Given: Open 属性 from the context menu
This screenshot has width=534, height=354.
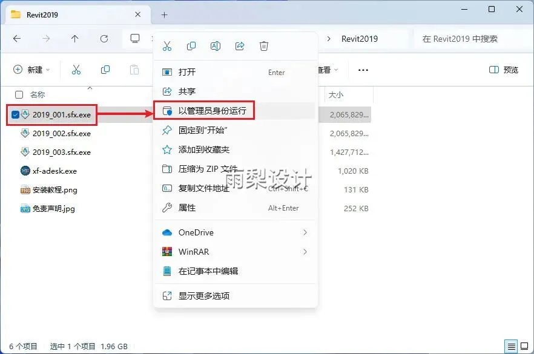Looking at the screenshot, I should [234, 208].
